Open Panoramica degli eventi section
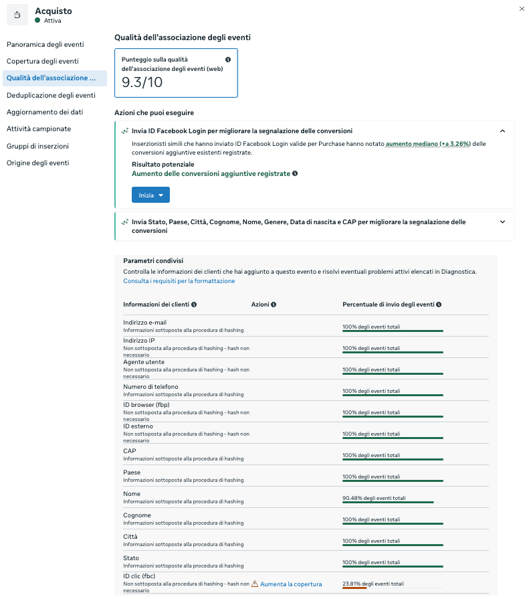 click(45, 44)
